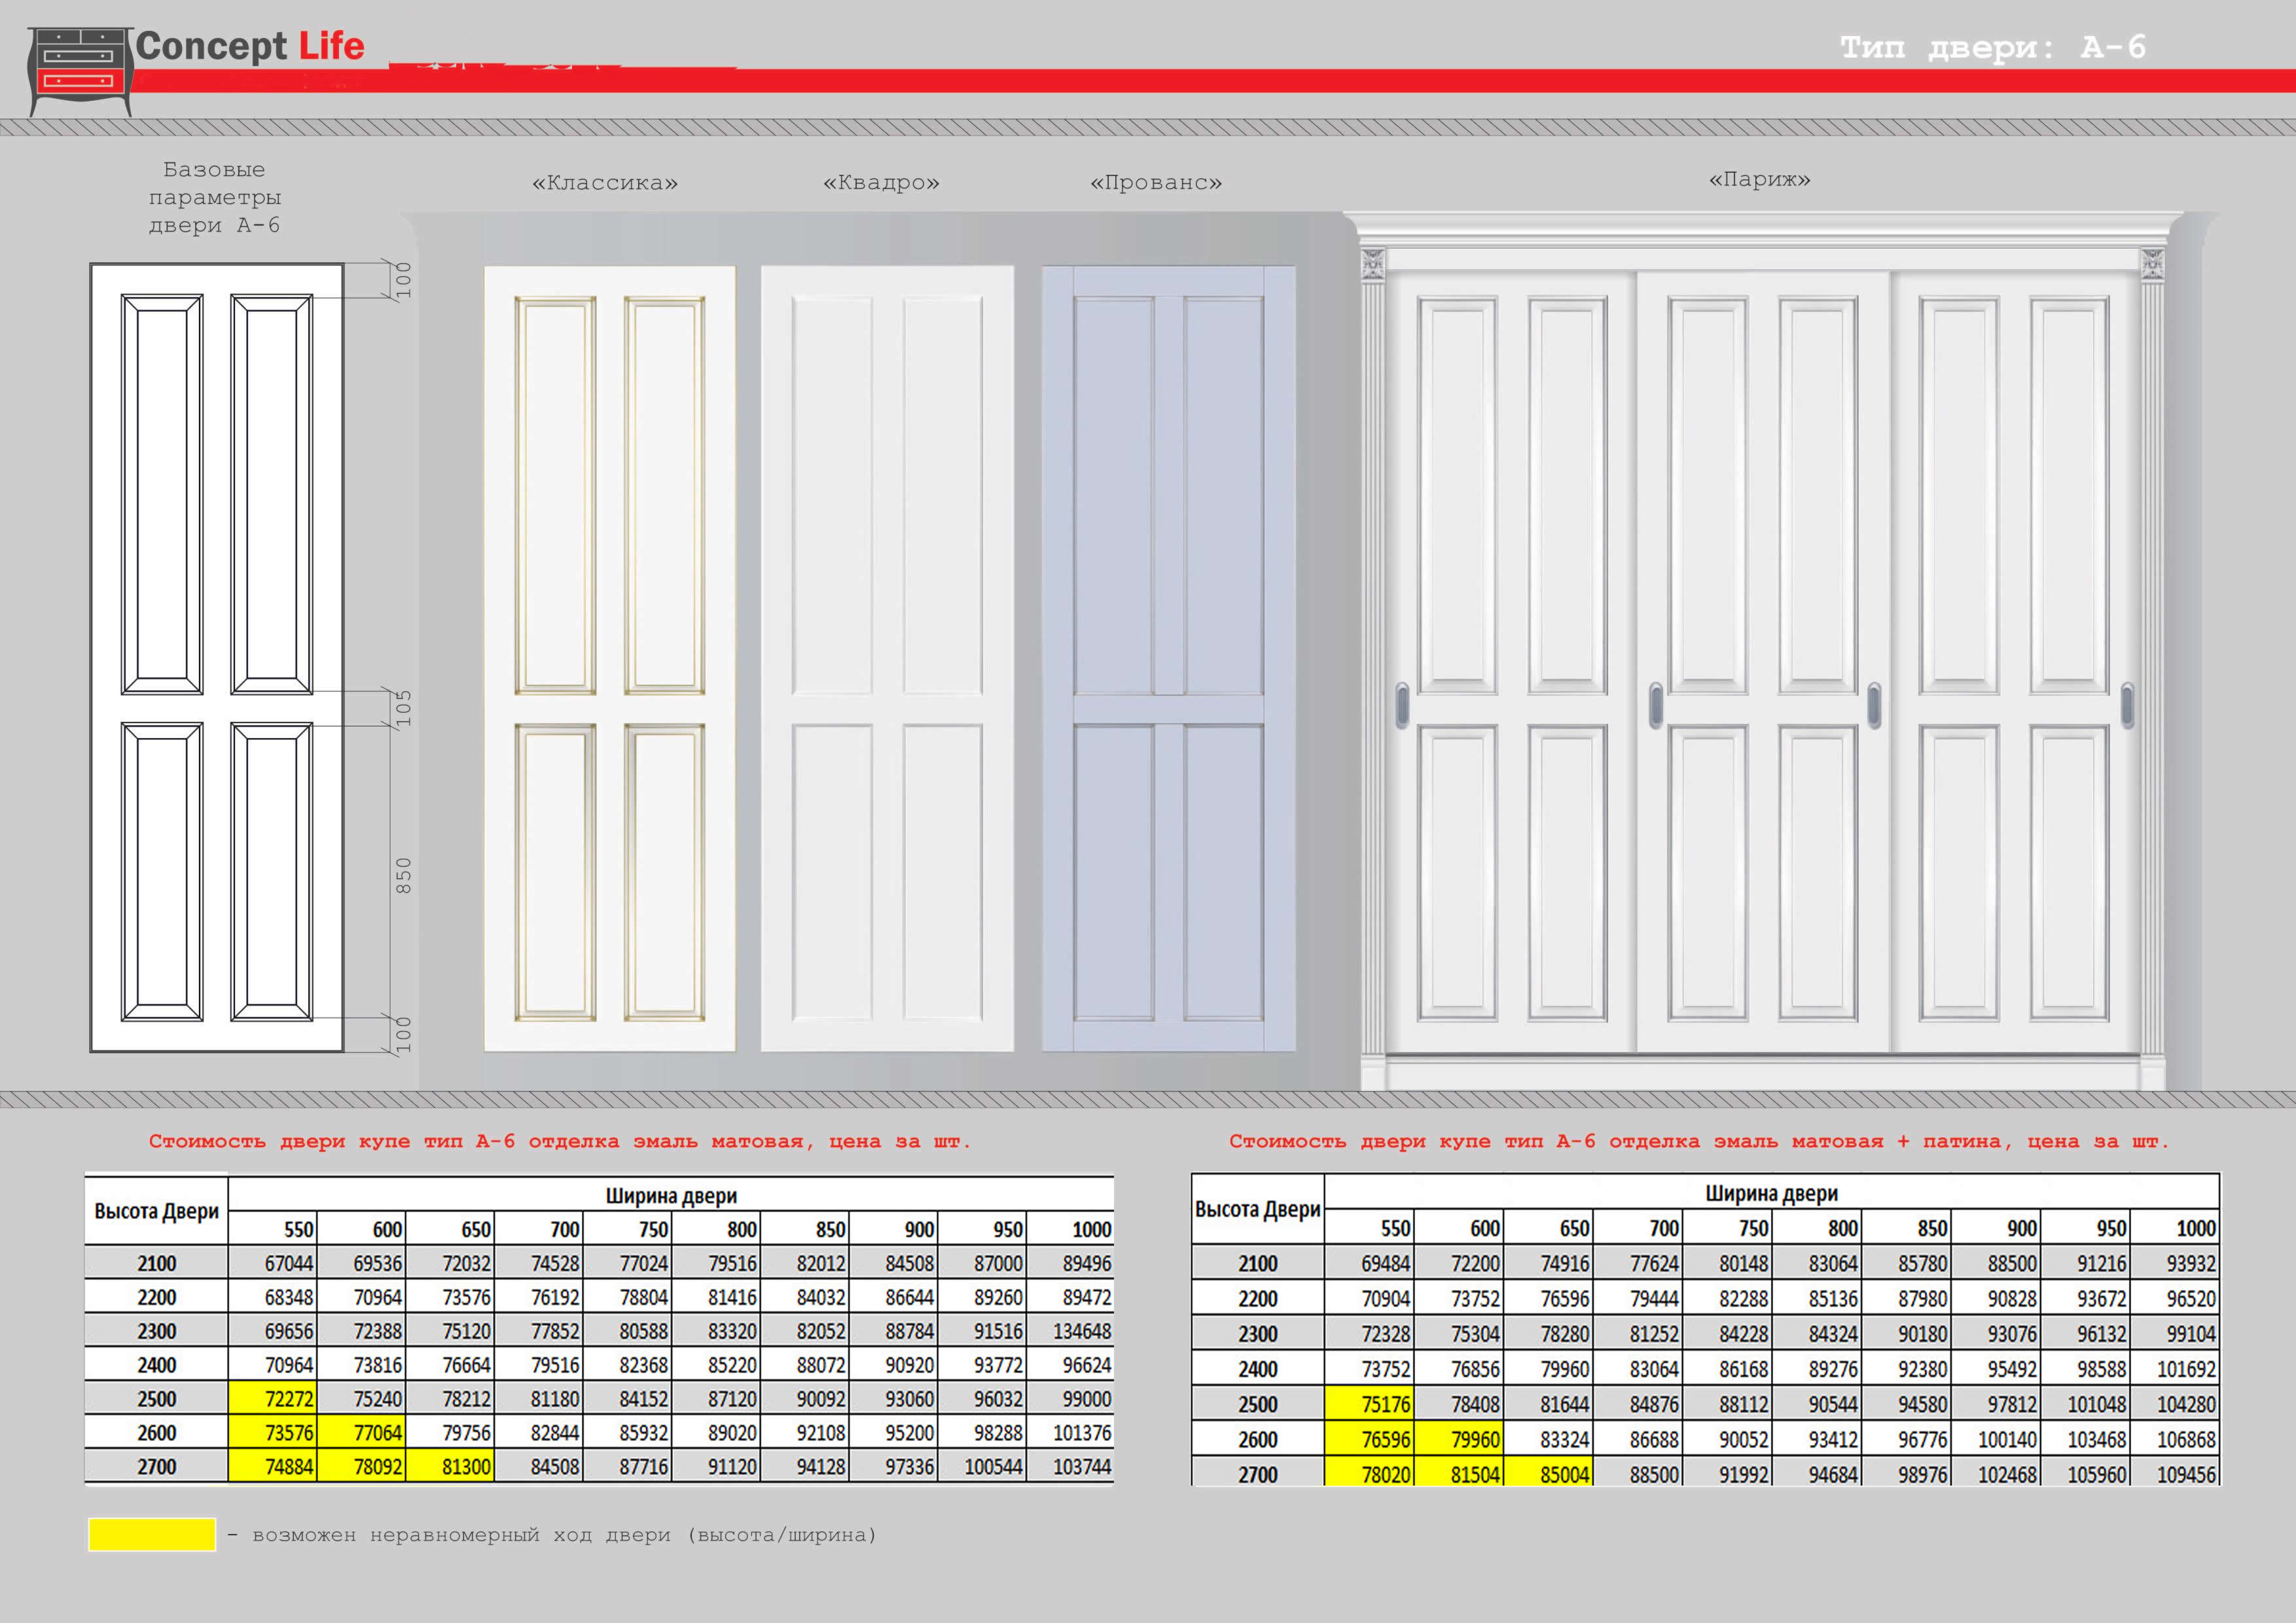Image resolution: width=2296 pixels, height=1623 pixels.
Task: Select the «Классика» door image
Action: point(609,658)
